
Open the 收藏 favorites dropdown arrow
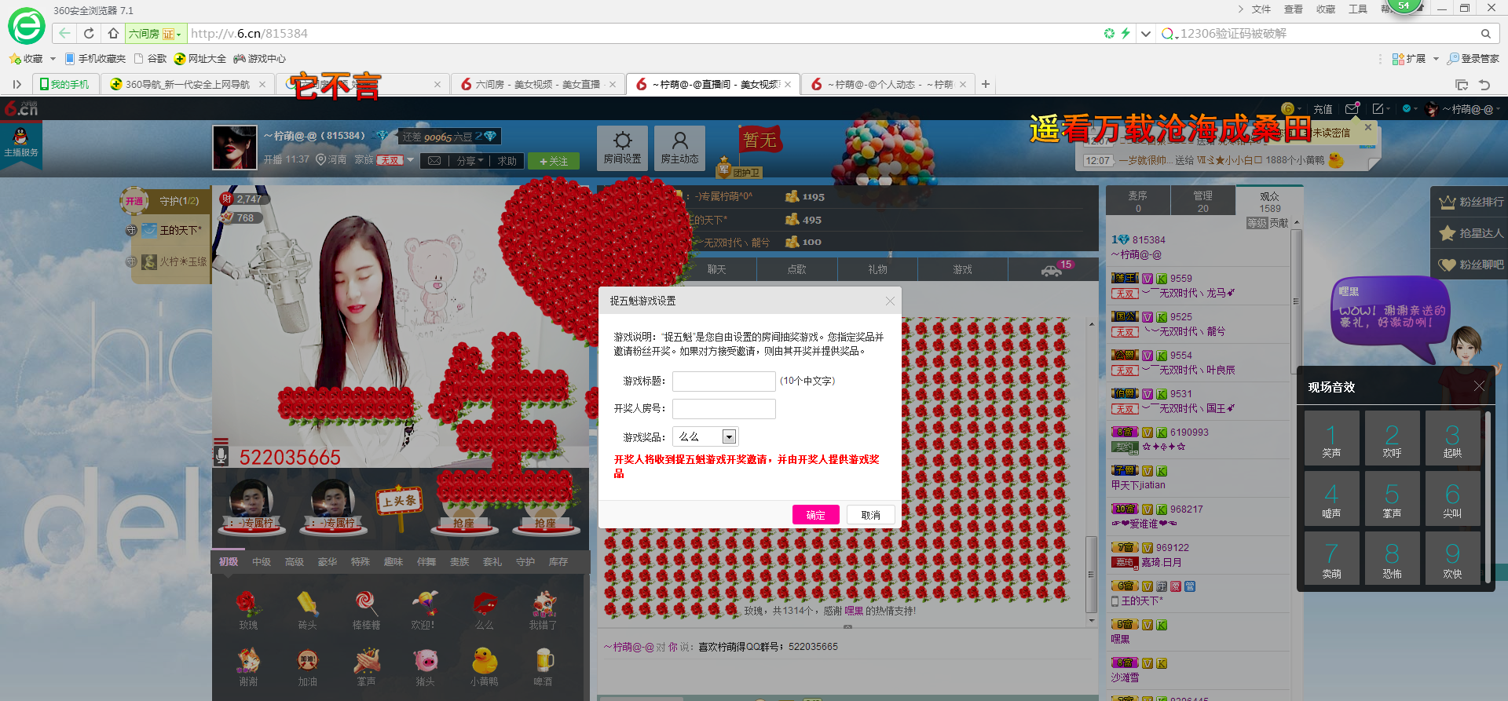click(x=53, y=59)
